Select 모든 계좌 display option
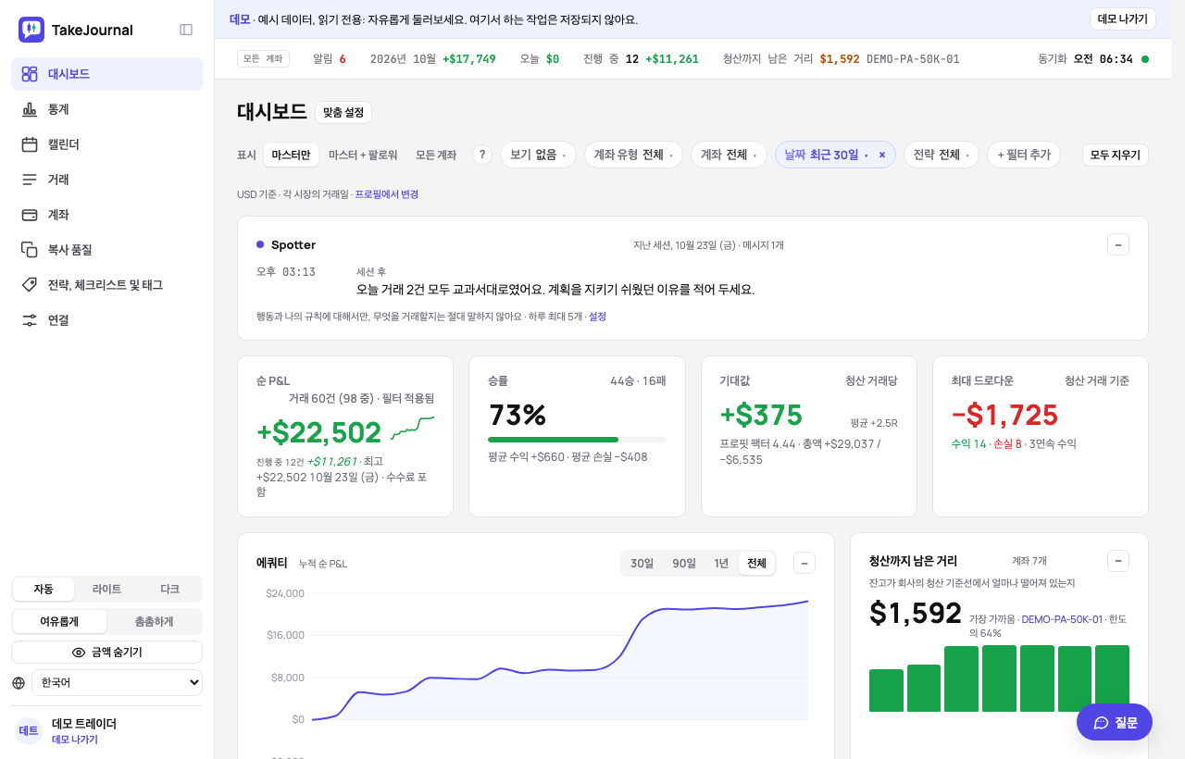This screenshot has height=759, width=1185. pyautogui.click(x=436, y=155)
